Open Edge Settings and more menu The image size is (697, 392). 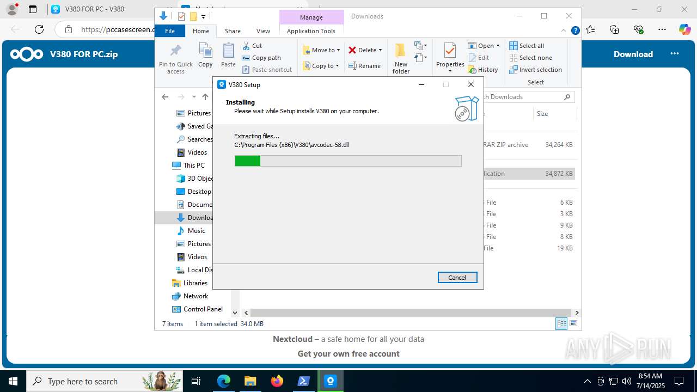point(662,29)
